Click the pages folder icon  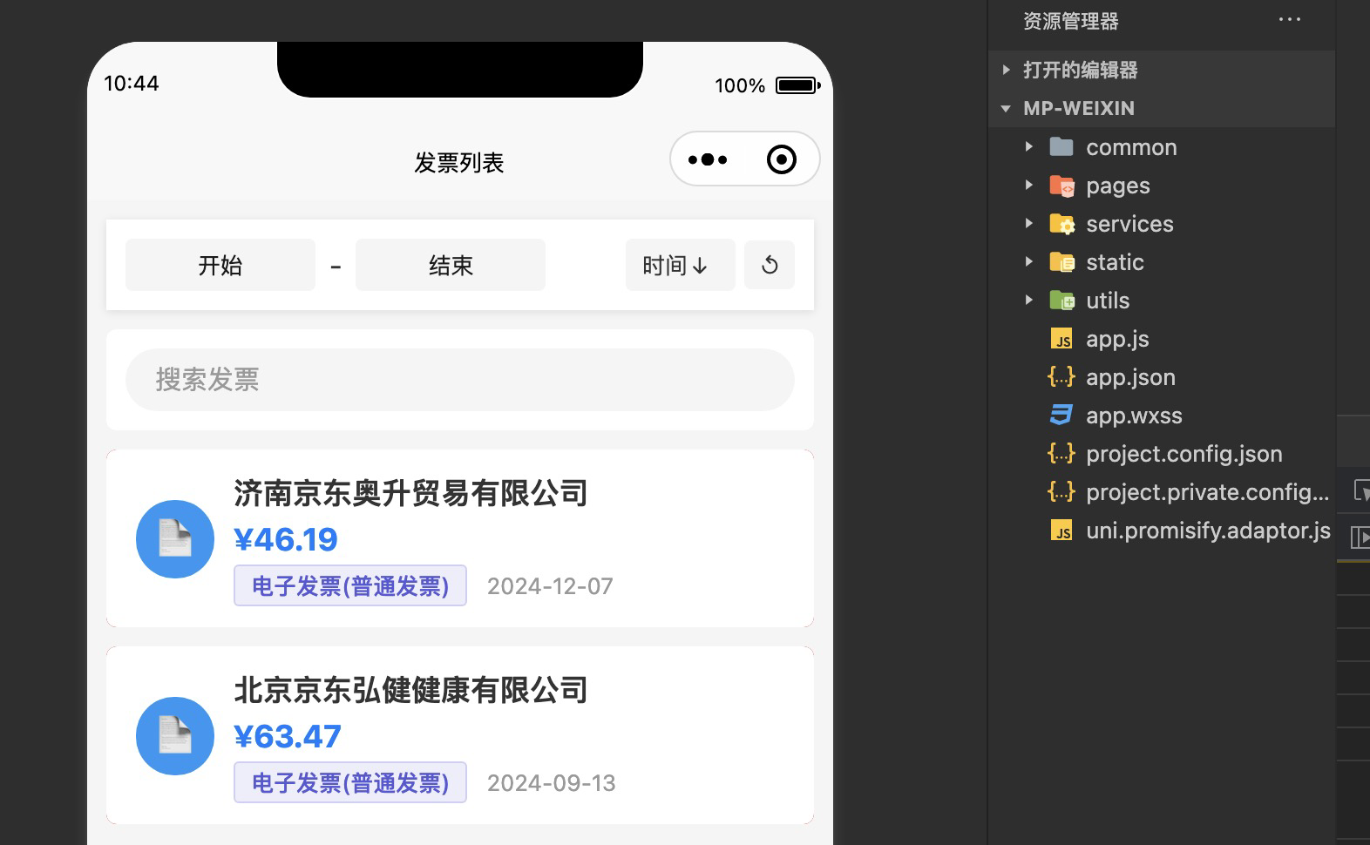pyautogui.click(x=1061, y=185)
